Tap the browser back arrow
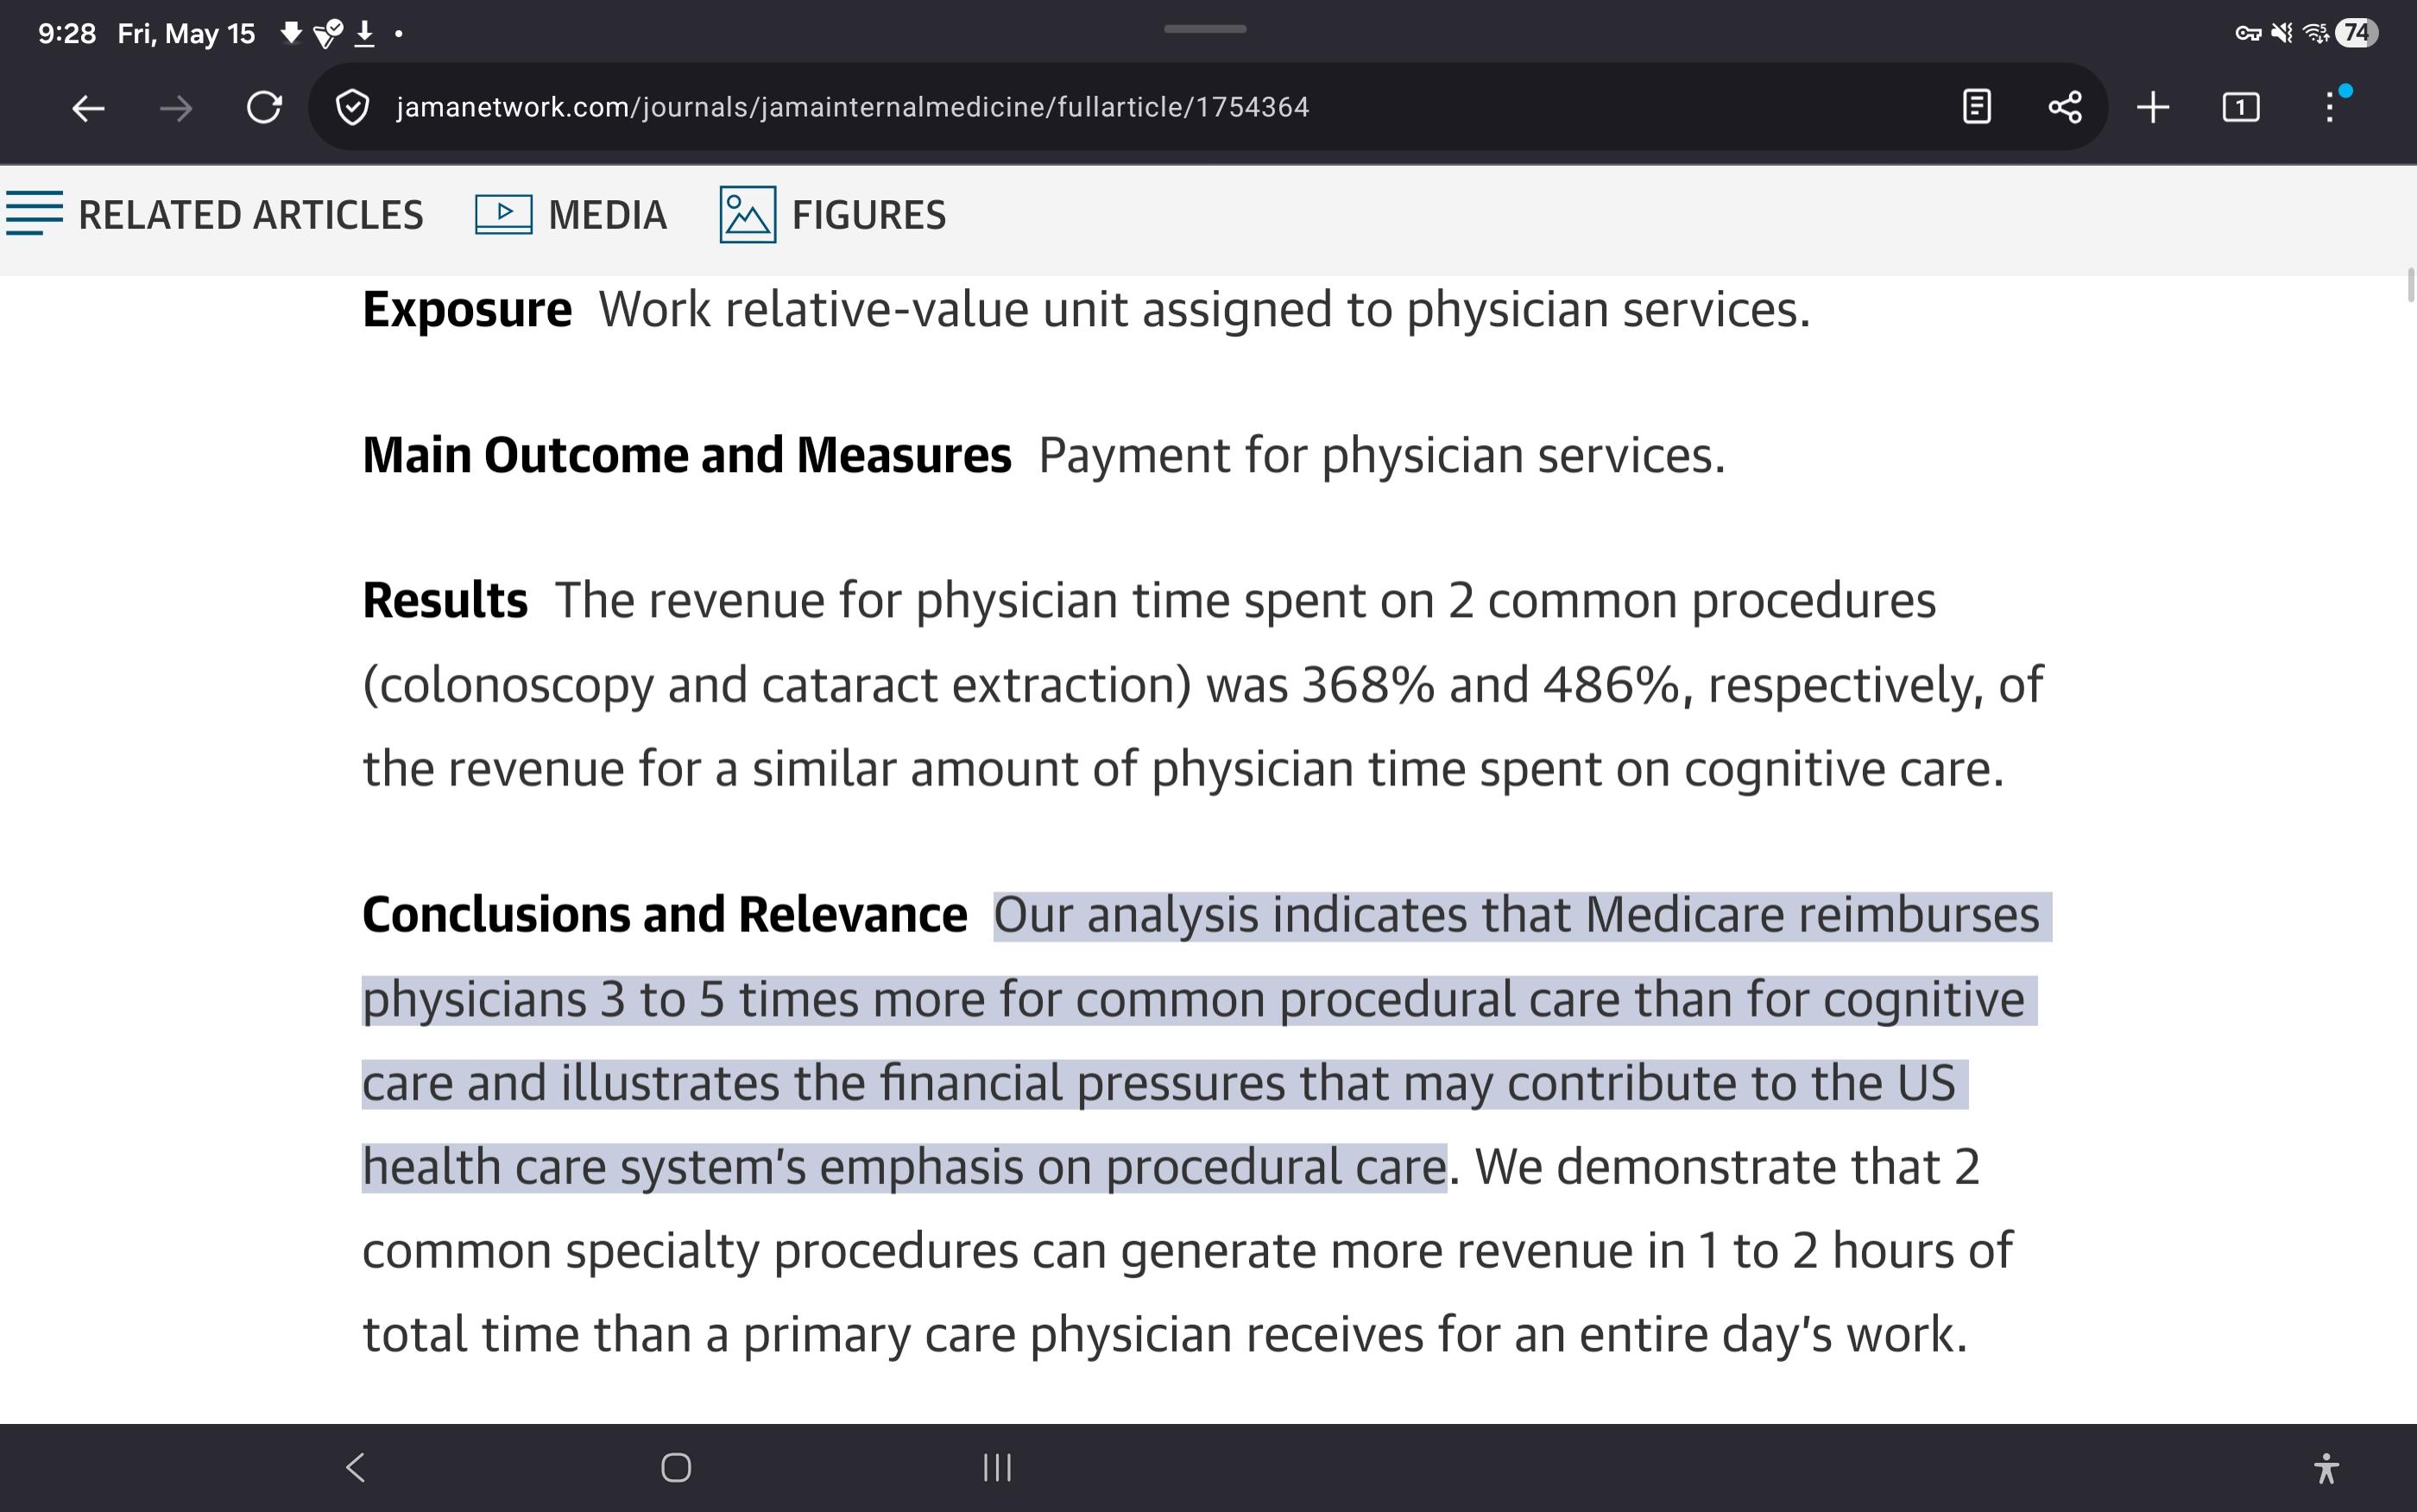Viewport: 2417px width, 1512px height. point(88,107)
